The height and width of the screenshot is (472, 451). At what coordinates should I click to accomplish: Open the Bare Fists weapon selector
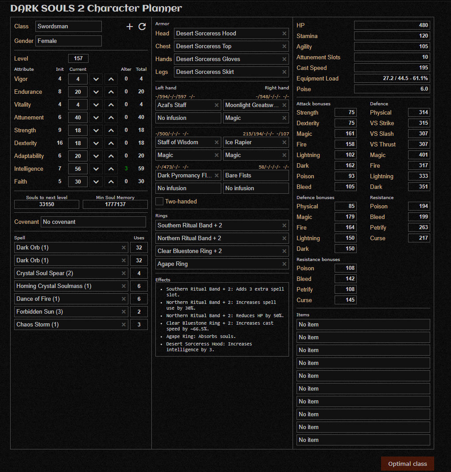tap(256, 176)
